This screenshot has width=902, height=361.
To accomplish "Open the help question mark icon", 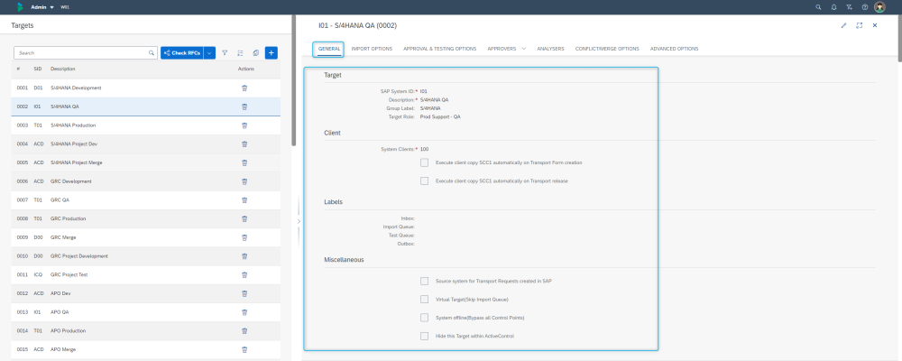I will coord(865,7).
